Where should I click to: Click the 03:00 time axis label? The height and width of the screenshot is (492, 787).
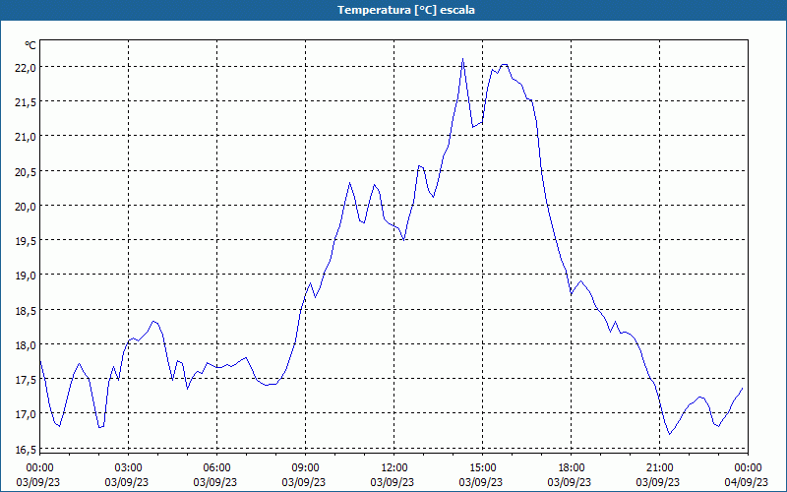(128, 468)
